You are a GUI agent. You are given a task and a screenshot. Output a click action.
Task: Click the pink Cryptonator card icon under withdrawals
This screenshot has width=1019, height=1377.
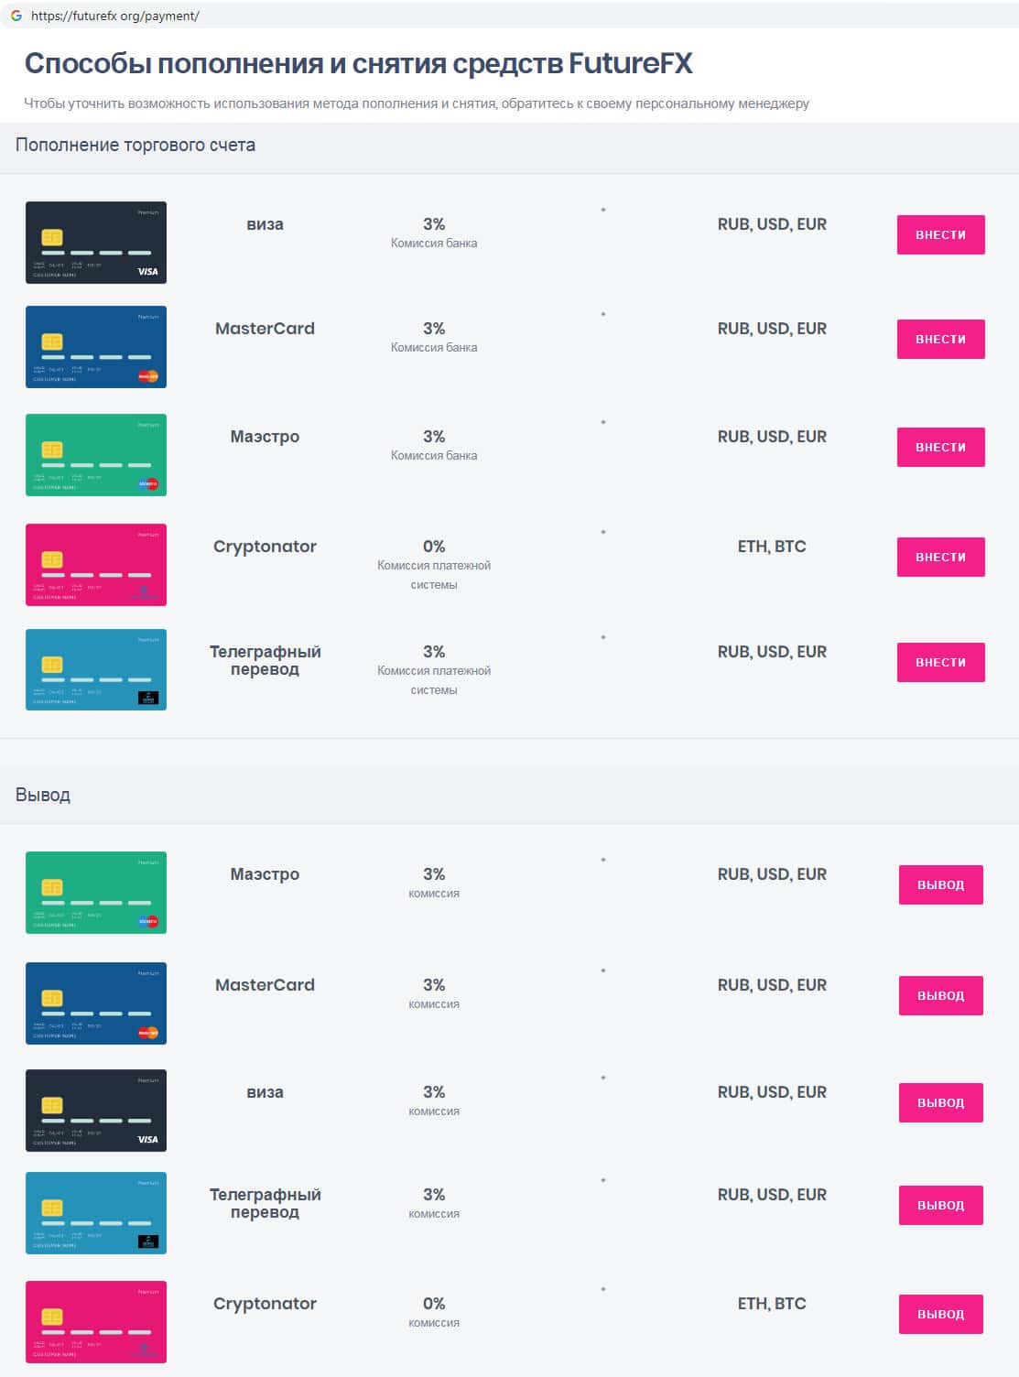pos(96,1322)
